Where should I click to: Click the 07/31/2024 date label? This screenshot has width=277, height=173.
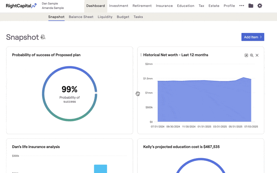tap(158, 127)
